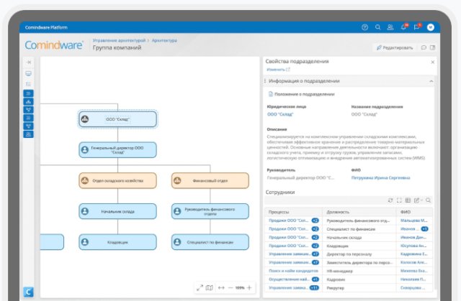Screen dimensions: 461x301
Task: Open the comments speech bubble icon
Action: coord(424,47)
